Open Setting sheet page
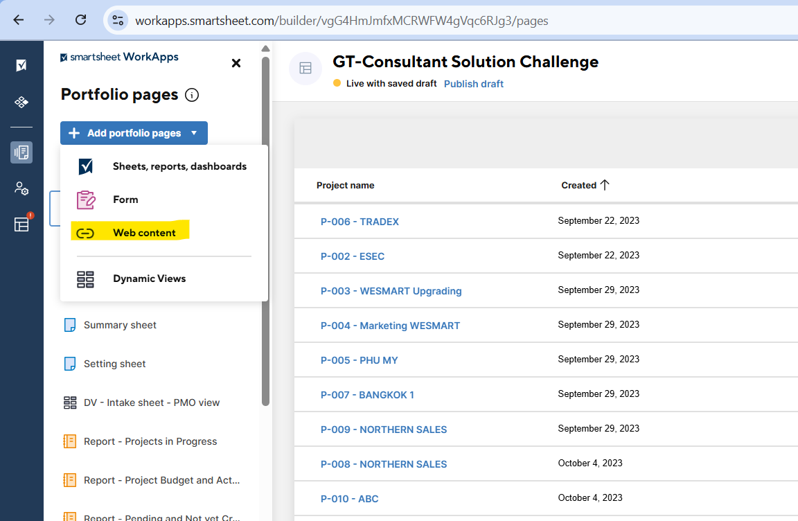The image size is (798, 521). click(x=114, y=364)
